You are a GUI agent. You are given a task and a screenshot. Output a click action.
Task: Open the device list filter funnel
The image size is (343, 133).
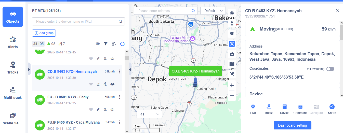(105, 44)
